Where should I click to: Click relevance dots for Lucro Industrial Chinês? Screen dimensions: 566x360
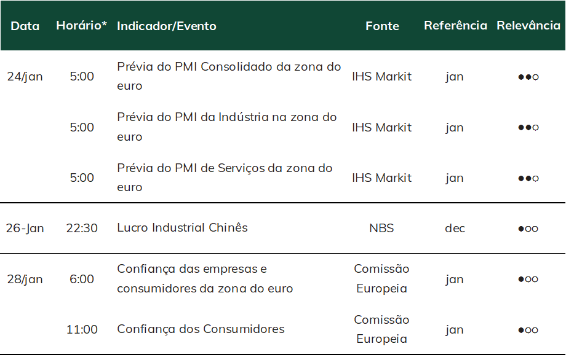tap(528, 229)
